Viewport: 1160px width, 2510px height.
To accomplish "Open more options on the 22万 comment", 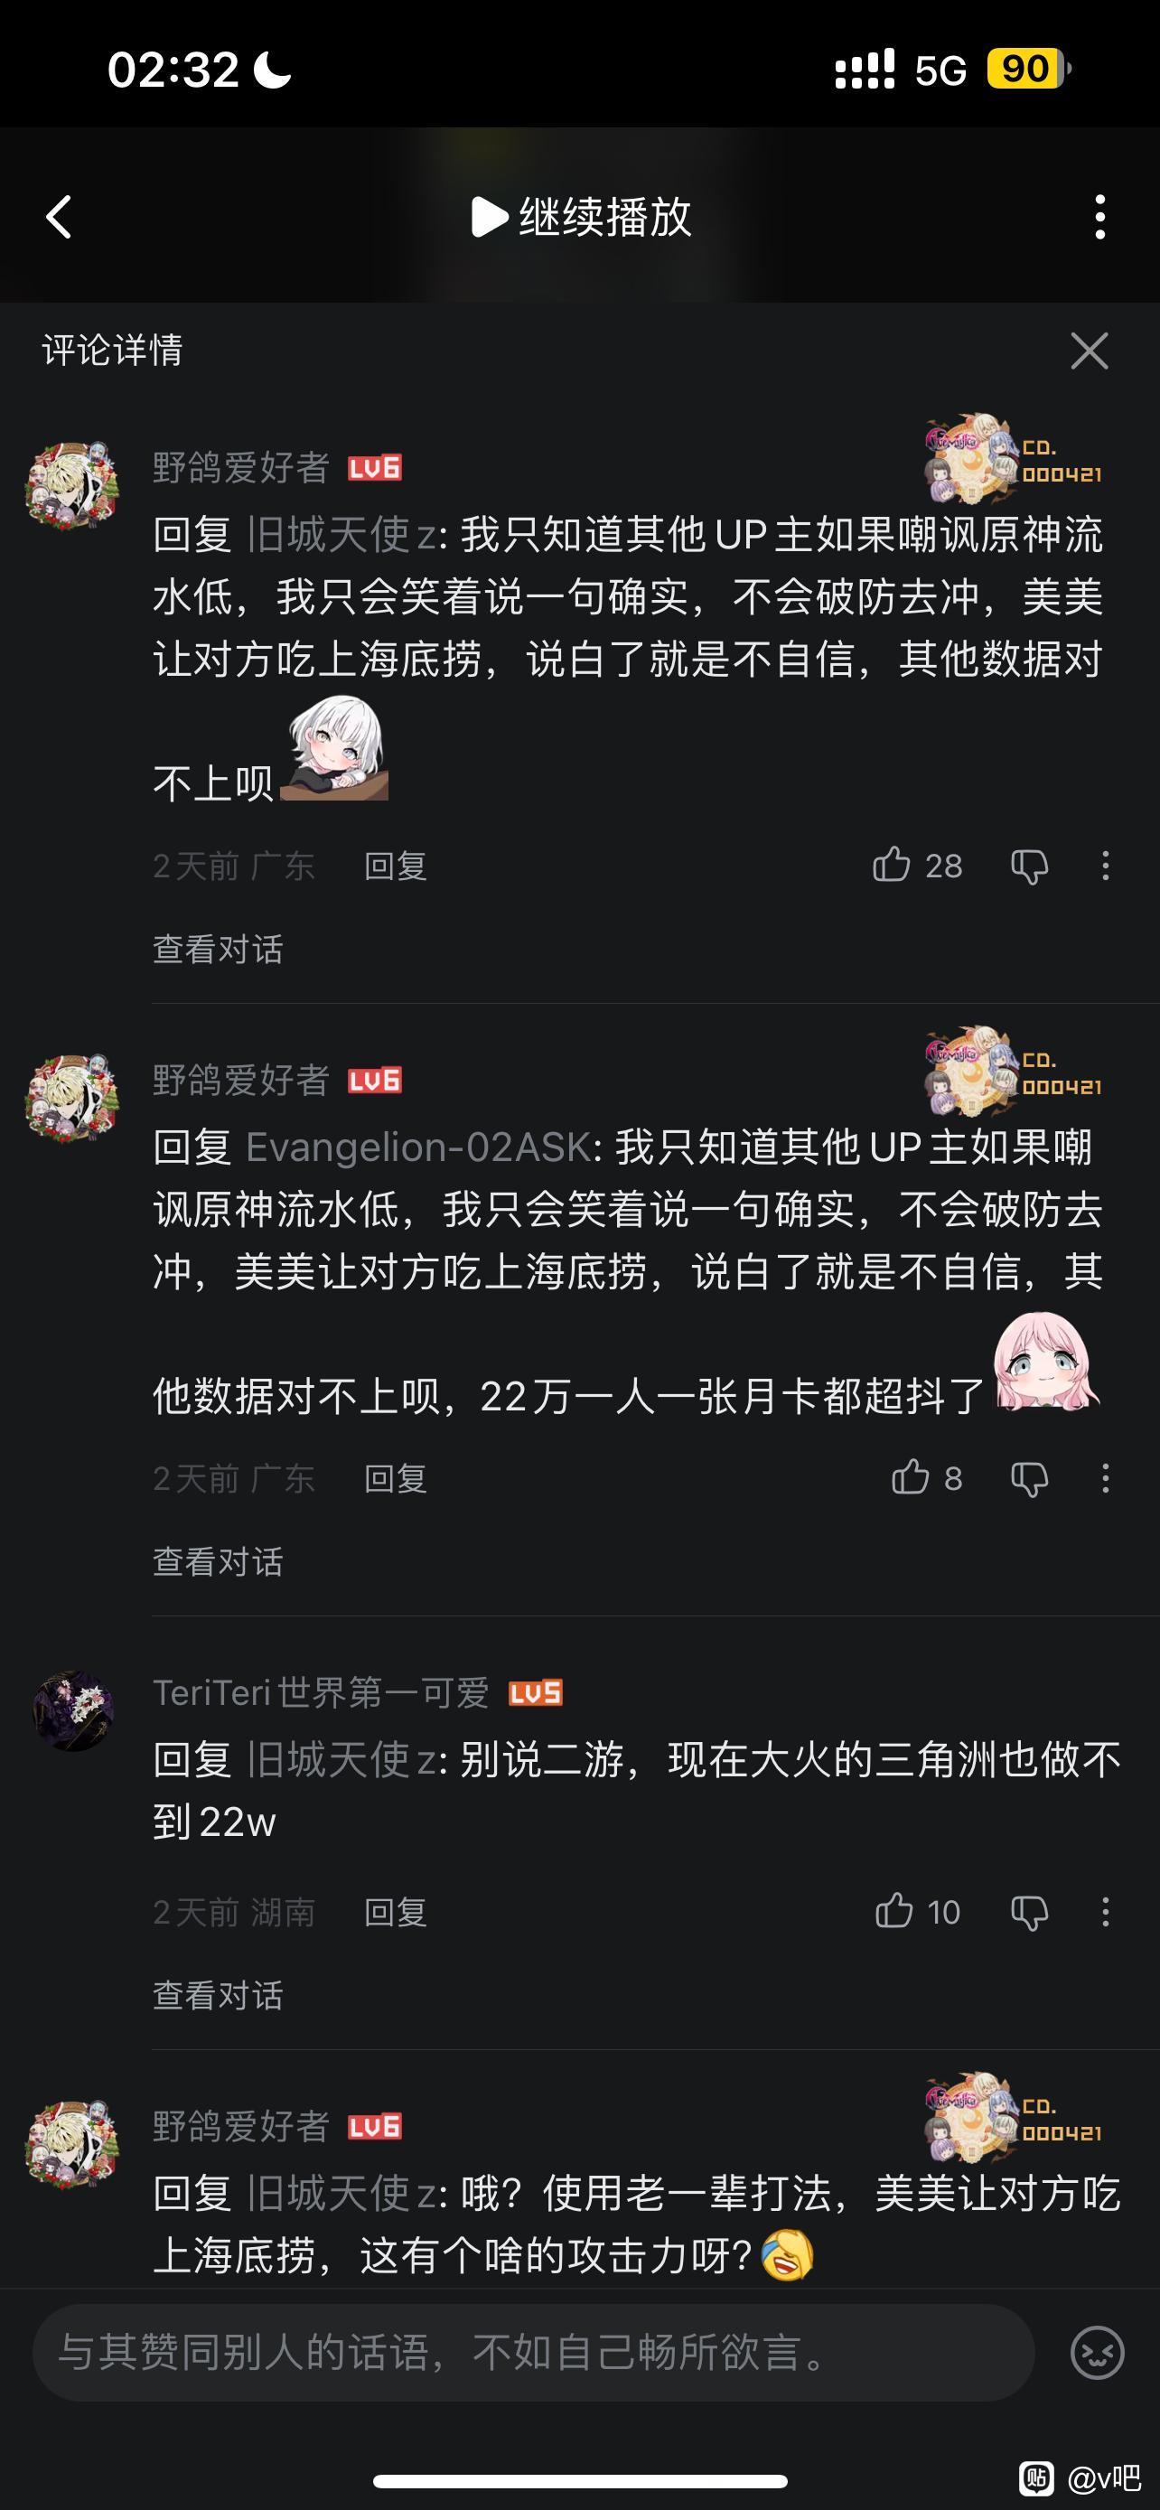I will pyautogui.click(x=1105, y=1478).
